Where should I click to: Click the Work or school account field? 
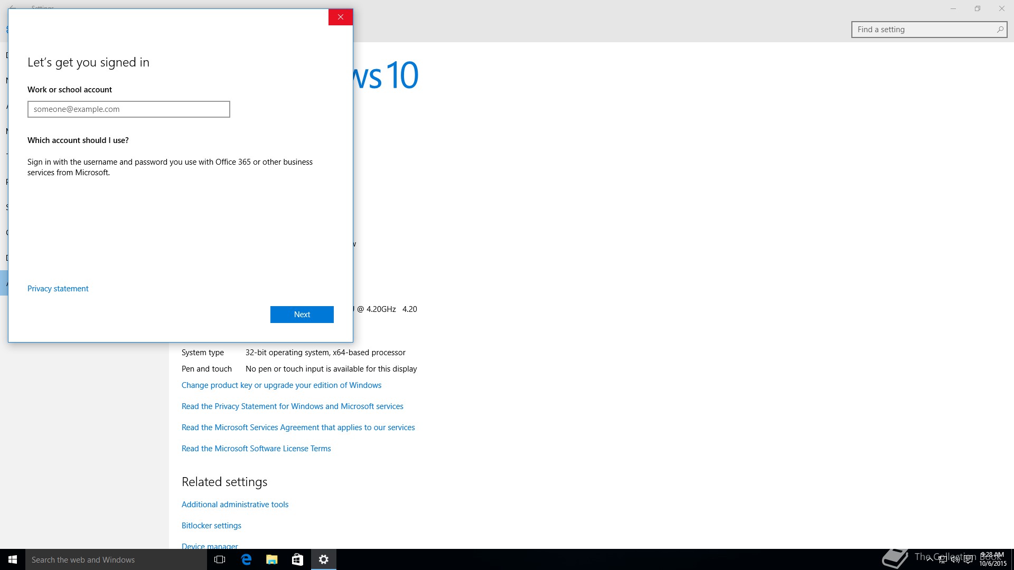click(x=128, y=109)
